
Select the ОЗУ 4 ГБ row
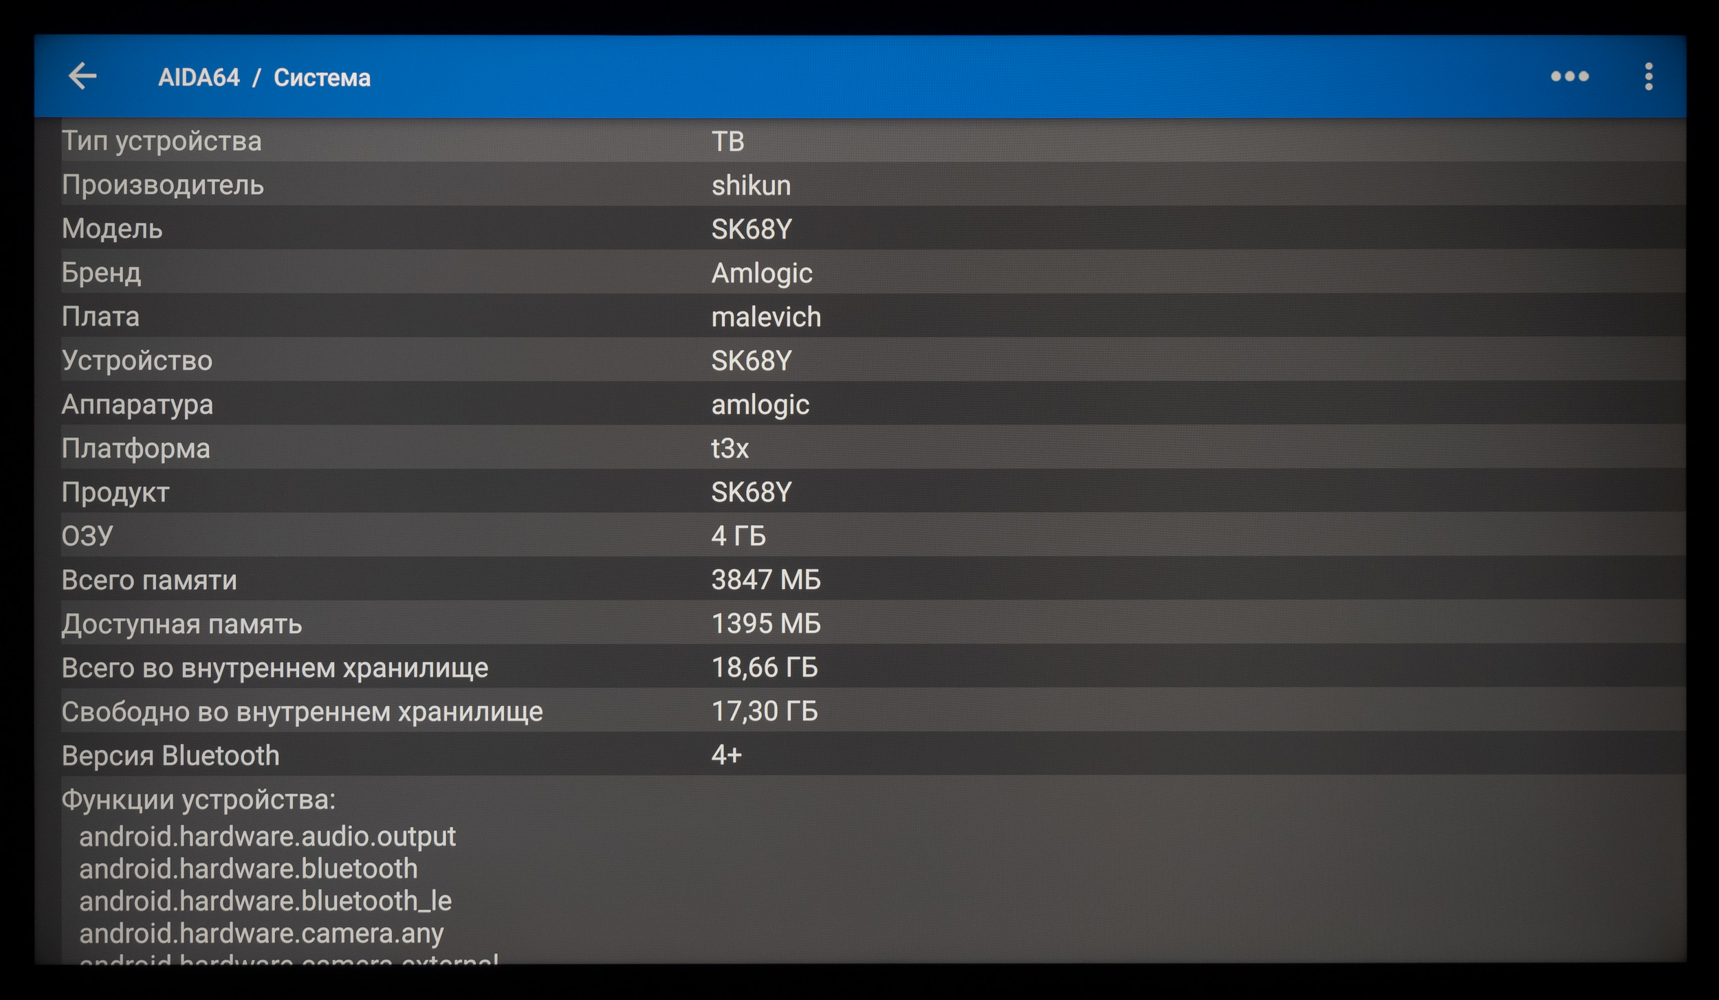click(872, 536)
